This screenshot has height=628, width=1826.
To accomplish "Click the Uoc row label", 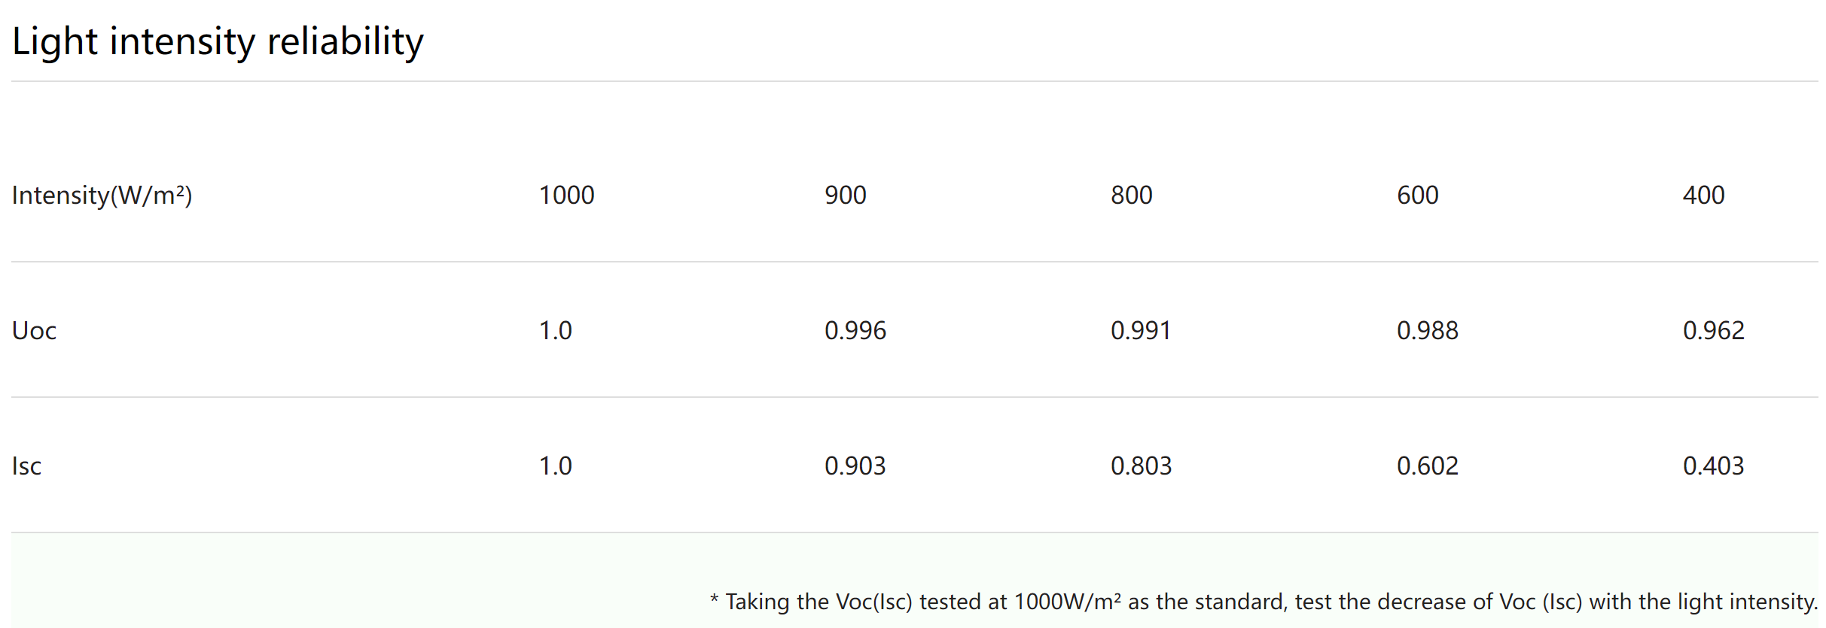I will 35,331.
